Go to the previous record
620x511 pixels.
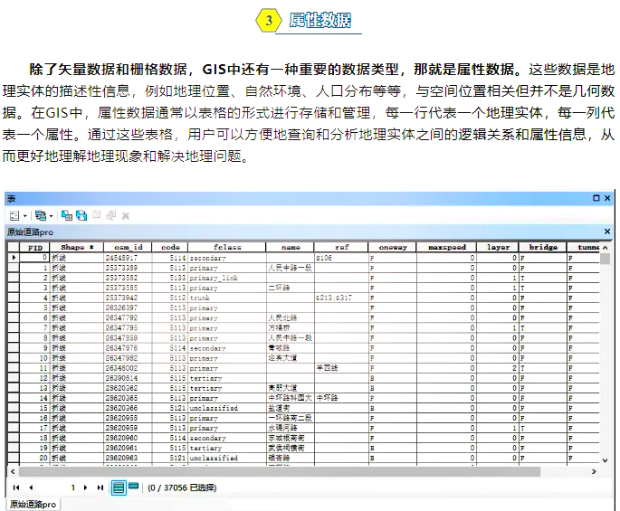(x=31, y=487)
